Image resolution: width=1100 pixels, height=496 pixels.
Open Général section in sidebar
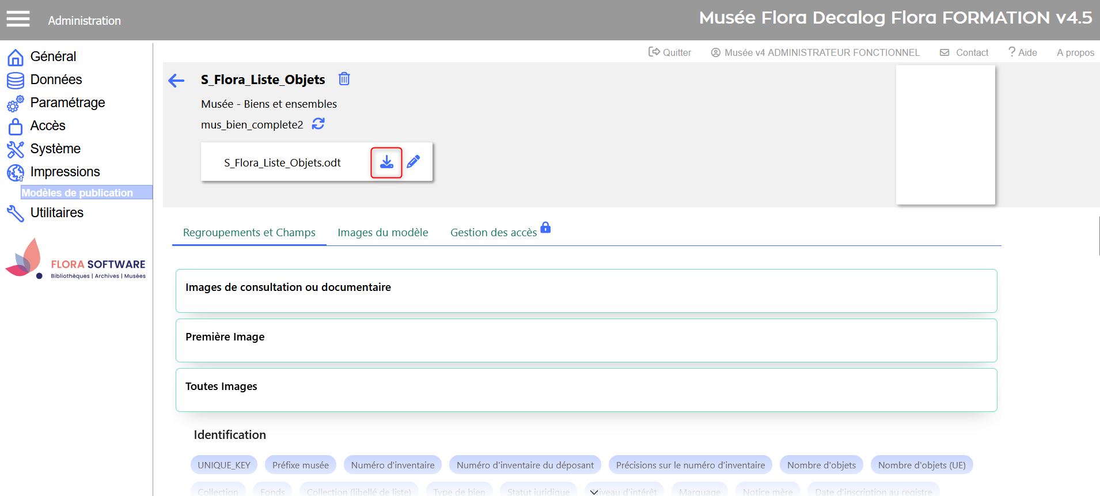click(53, 56)
